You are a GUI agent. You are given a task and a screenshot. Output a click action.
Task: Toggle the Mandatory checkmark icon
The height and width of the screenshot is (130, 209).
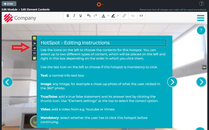click(35, 58)
